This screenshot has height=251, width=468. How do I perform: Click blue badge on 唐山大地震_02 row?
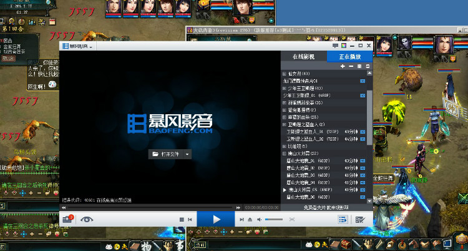363,168
